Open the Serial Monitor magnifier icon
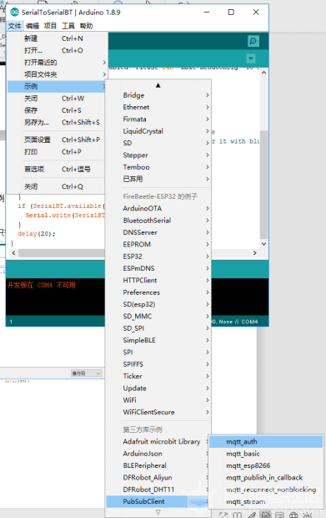Image resolution: width=326 pixels, height=518 pixels. (253, 41)
